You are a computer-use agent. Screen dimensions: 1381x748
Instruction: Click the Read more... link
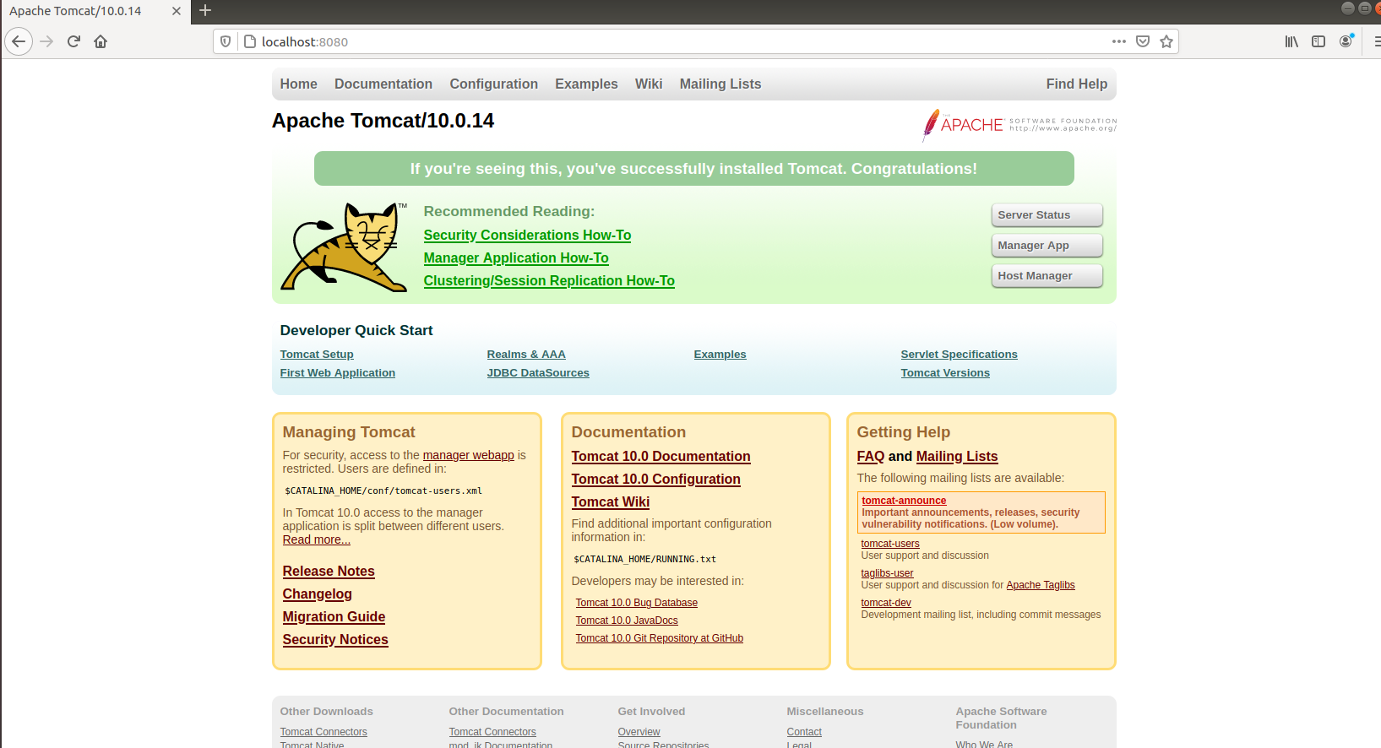tap(317, 539)
